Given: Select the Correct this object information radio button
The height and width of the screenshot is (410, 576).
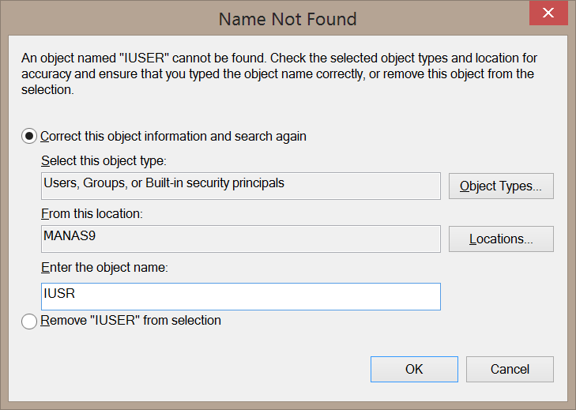Looking at the screenshot, I should click(x=29, y=137).
